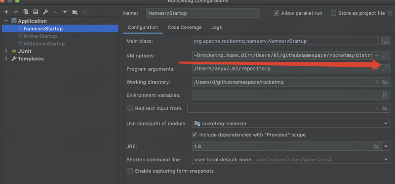Edit environment variables list icon

[x=385, y=95]
